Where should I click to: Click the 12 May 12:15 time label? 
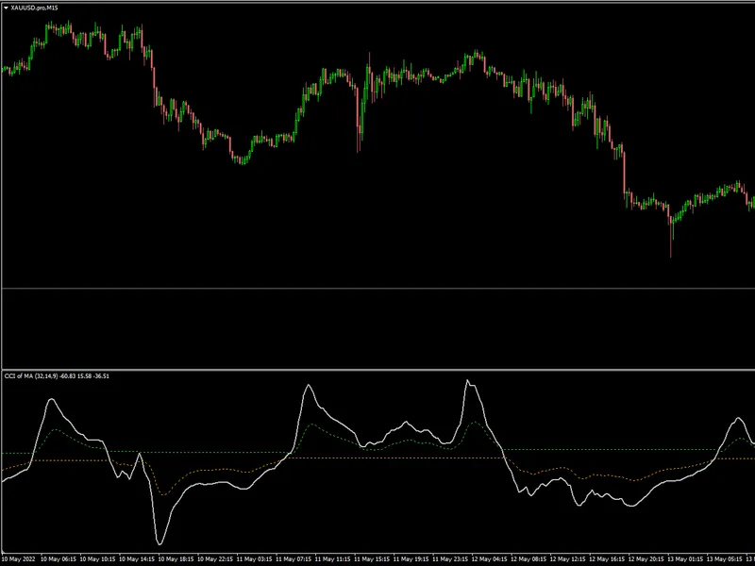click(x=569, y=559)
